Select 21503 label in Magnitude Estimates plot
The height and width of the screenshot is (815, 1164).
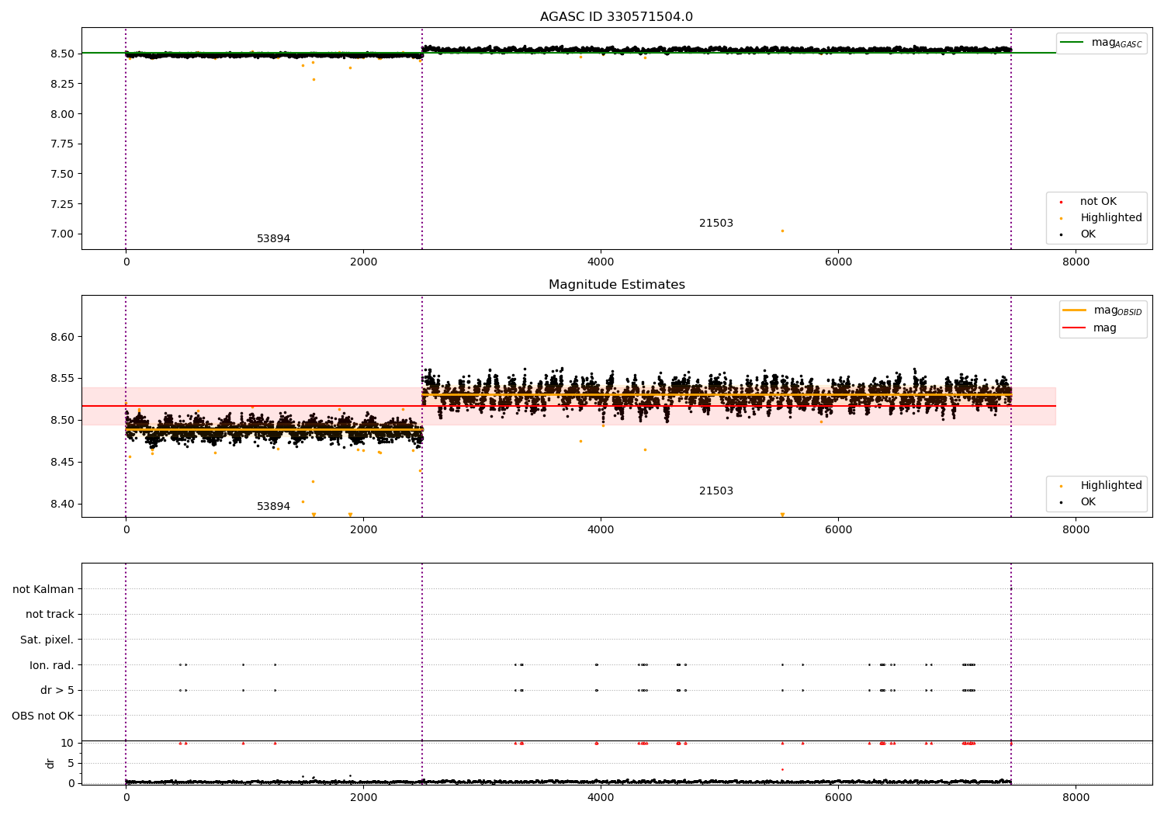(715, 491)
